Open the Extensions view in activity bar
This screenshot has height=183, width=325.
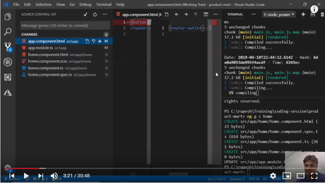(x=8, y=77)
